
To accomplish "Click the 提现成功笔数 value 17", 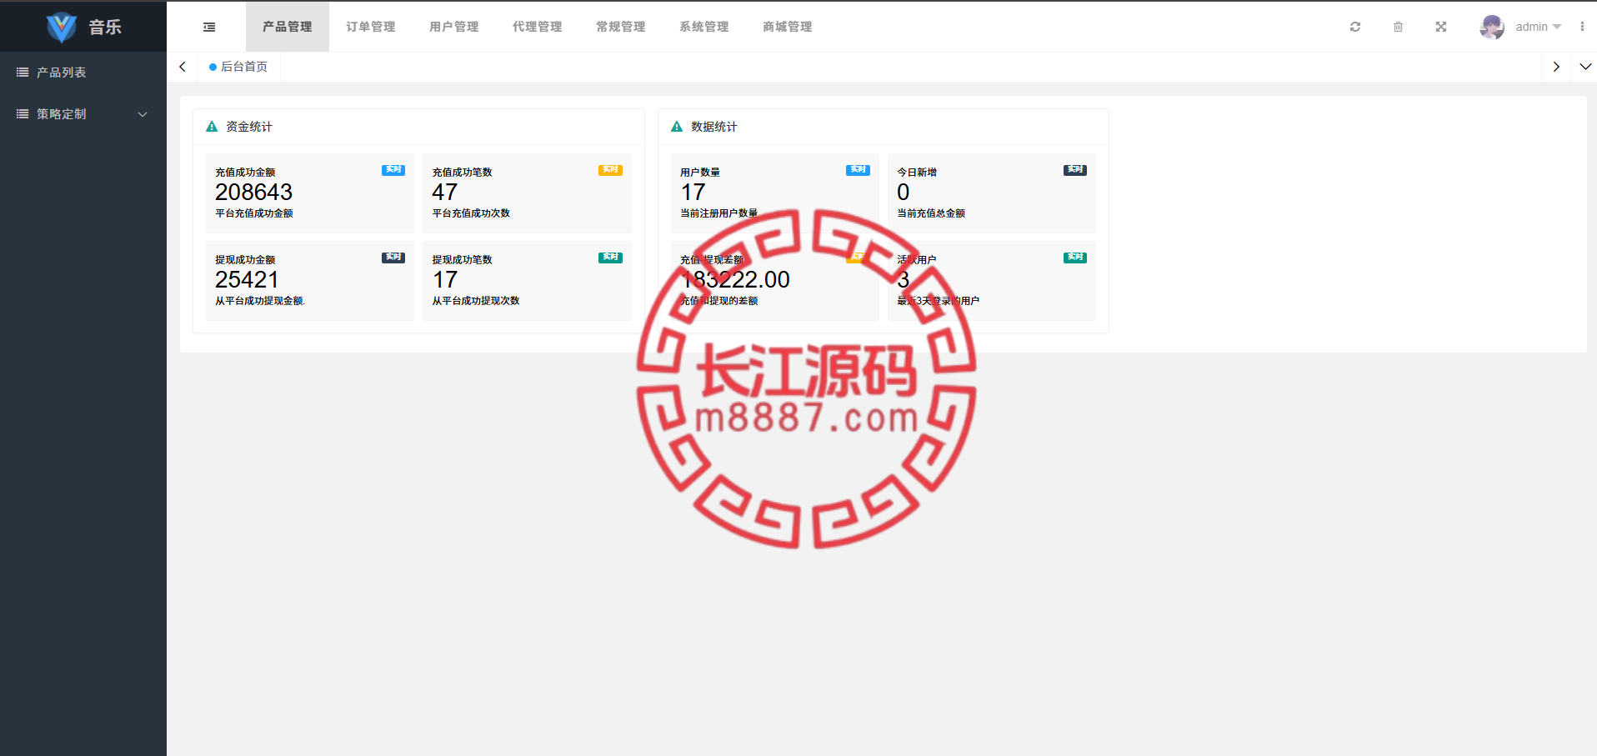I will (445, 280).
